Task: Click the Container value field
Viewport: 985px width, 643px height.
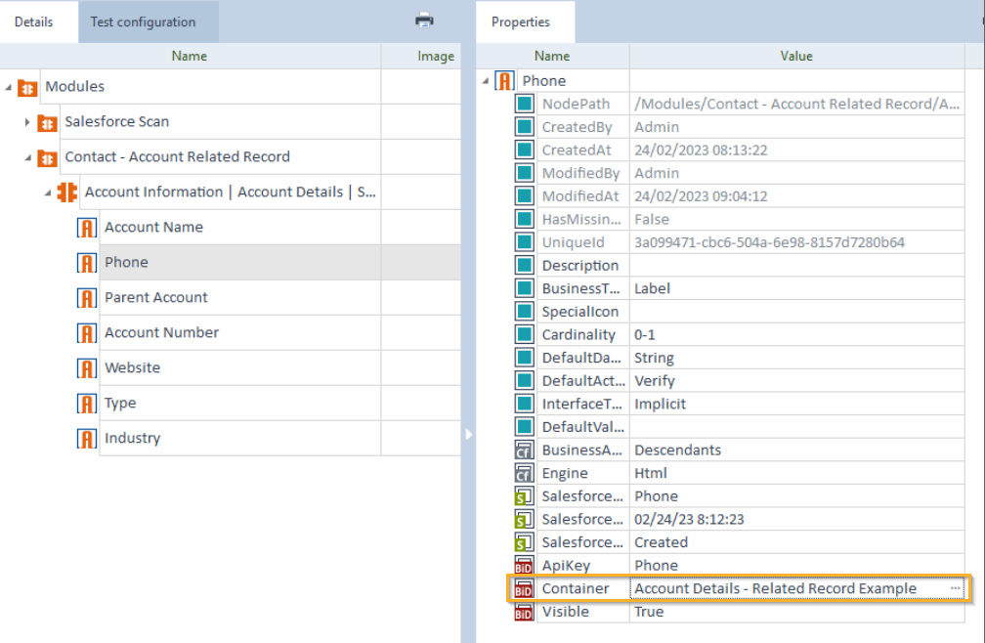Action: coord(782,588)
